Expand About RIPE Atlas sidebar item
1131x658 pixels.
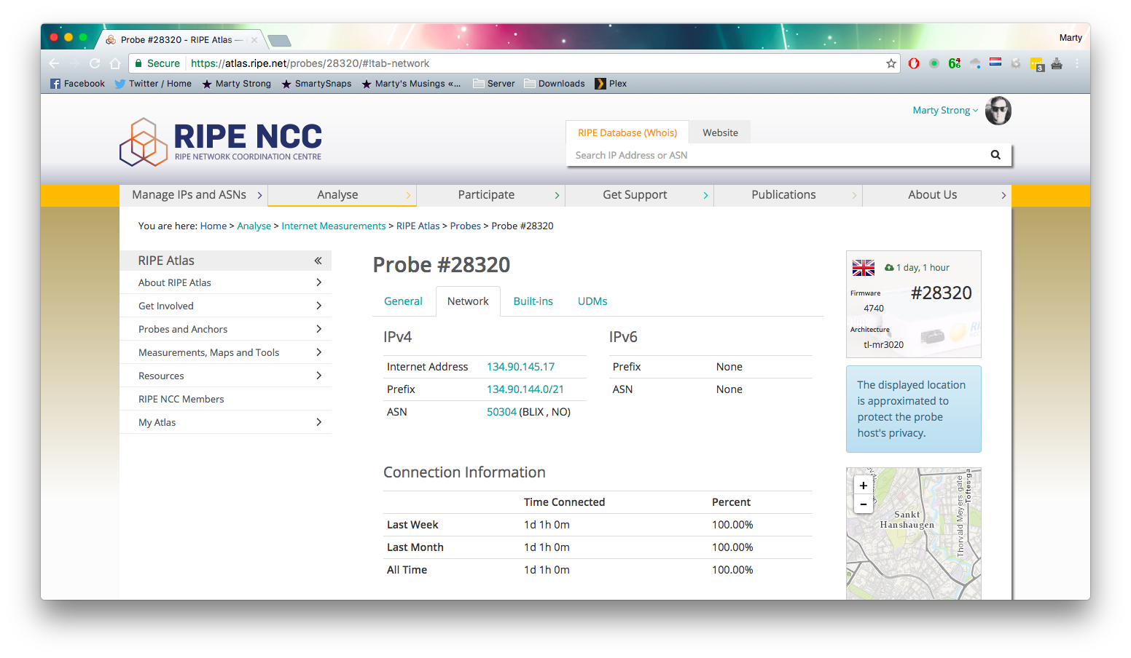[319, 282]
